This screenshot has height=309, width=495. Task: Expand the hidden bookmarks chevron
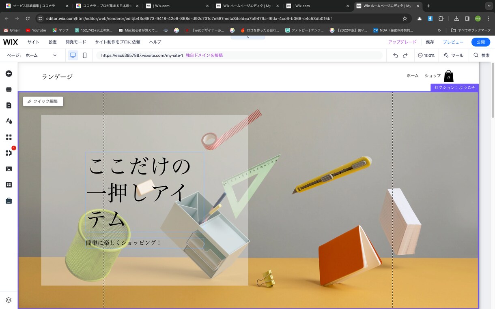439,30
